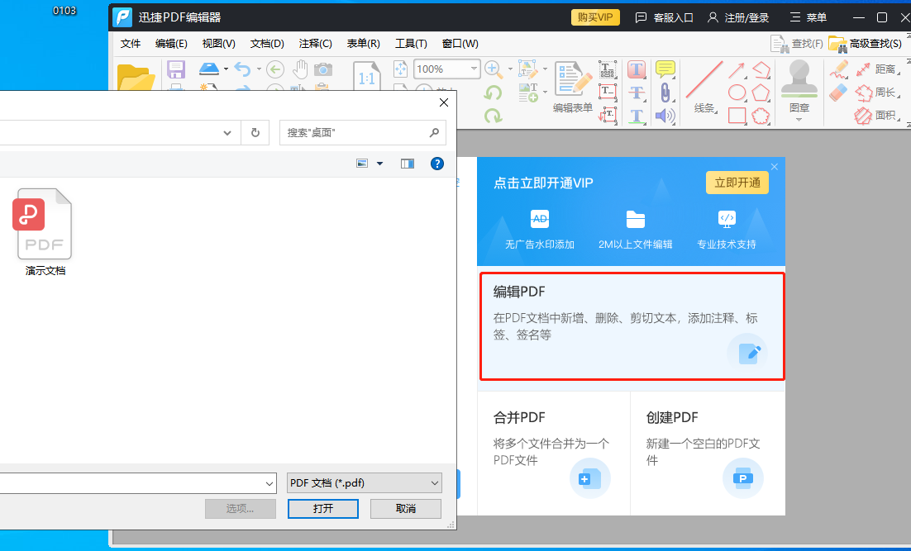This screenshot has width=911, height=551.
Task: Select the paperclip file attachment tool
Action: [x=665, y=93]
